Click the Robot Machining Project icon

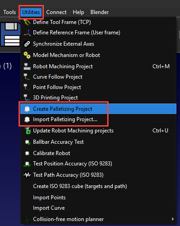[x=27, y=66]
